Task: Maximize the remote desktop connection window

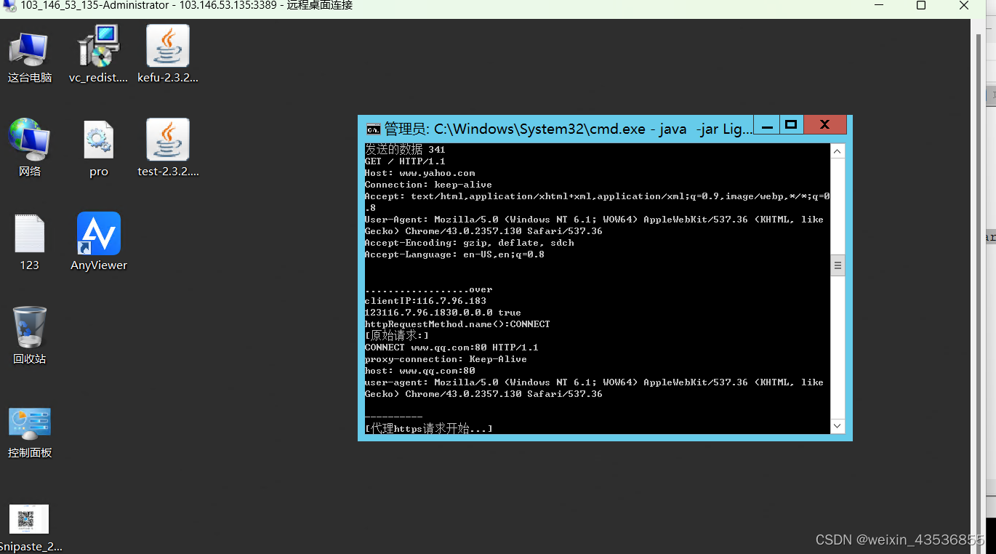Action: (x=921, y=6)
